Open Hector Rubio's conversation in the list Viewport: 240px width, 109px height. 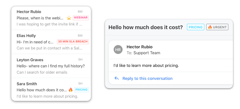(51, 18)
